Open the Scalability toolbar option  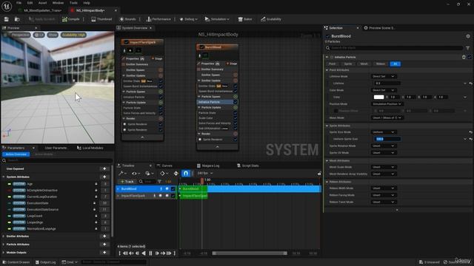tap(271, 19)
